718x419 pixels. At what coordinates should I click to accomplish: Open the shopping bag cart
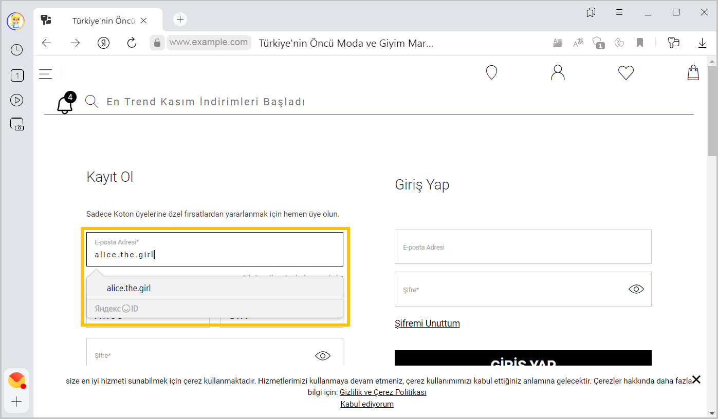[693, 73]
